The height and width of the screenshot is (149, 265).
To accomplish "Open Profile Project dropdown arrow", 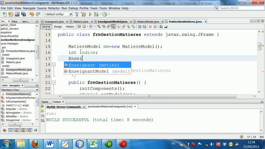I will [x=109, y=14].
